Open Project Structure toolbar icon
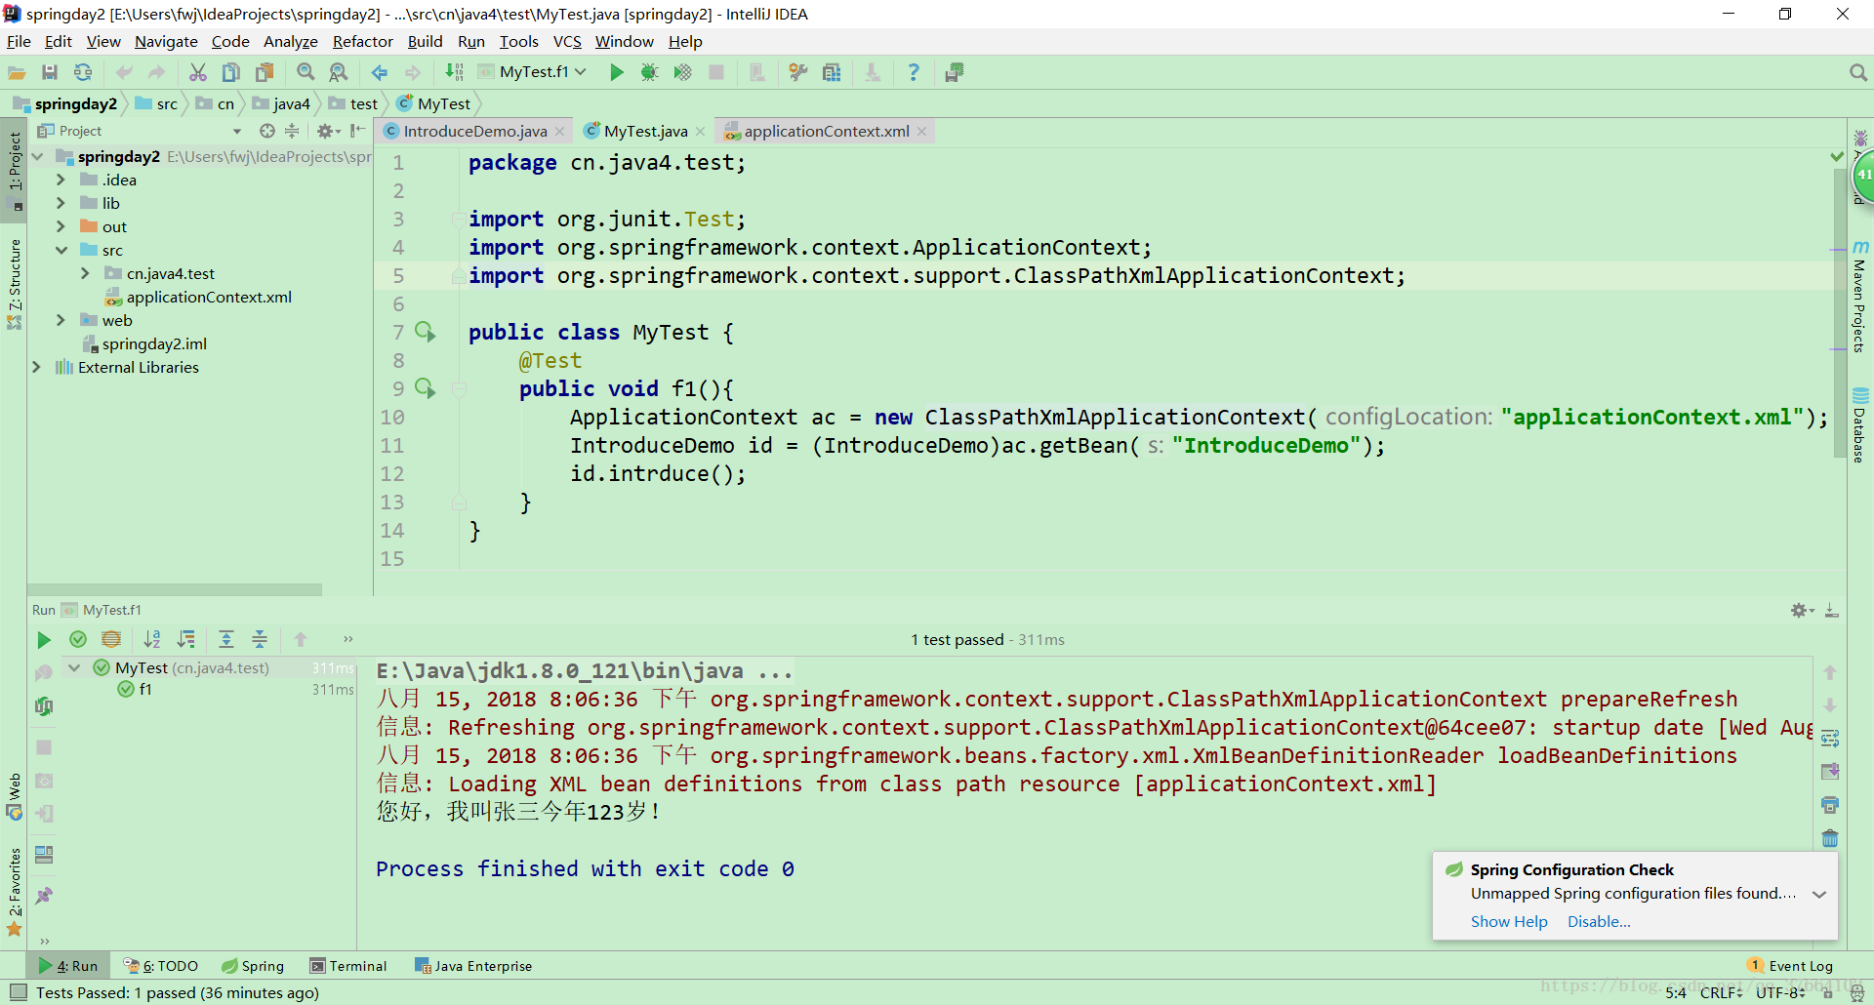The height and width of the screenshot is (1005, 1874). pos(831,72)
